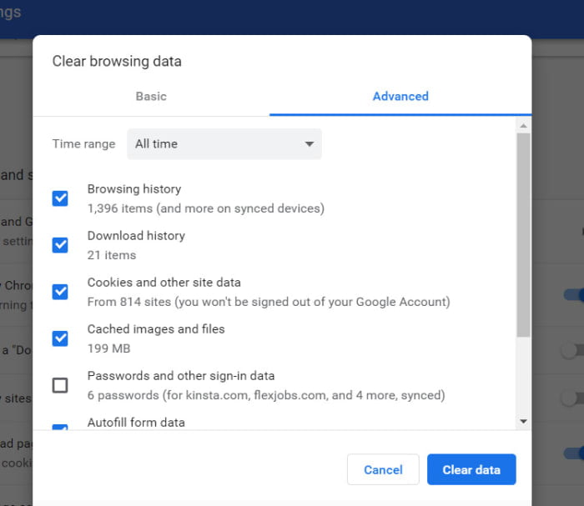
Task: Uncheck the Download history checkbox
Action: click(x=60, y=245)
